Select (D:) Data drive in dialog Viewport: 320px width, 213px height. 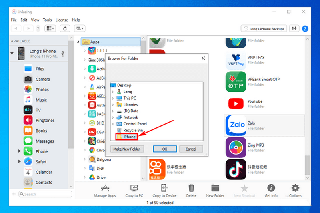tap(127, 111)
